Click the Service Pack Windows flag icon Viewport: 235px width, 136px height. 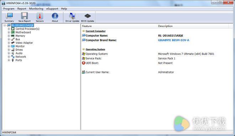point(83,58)
